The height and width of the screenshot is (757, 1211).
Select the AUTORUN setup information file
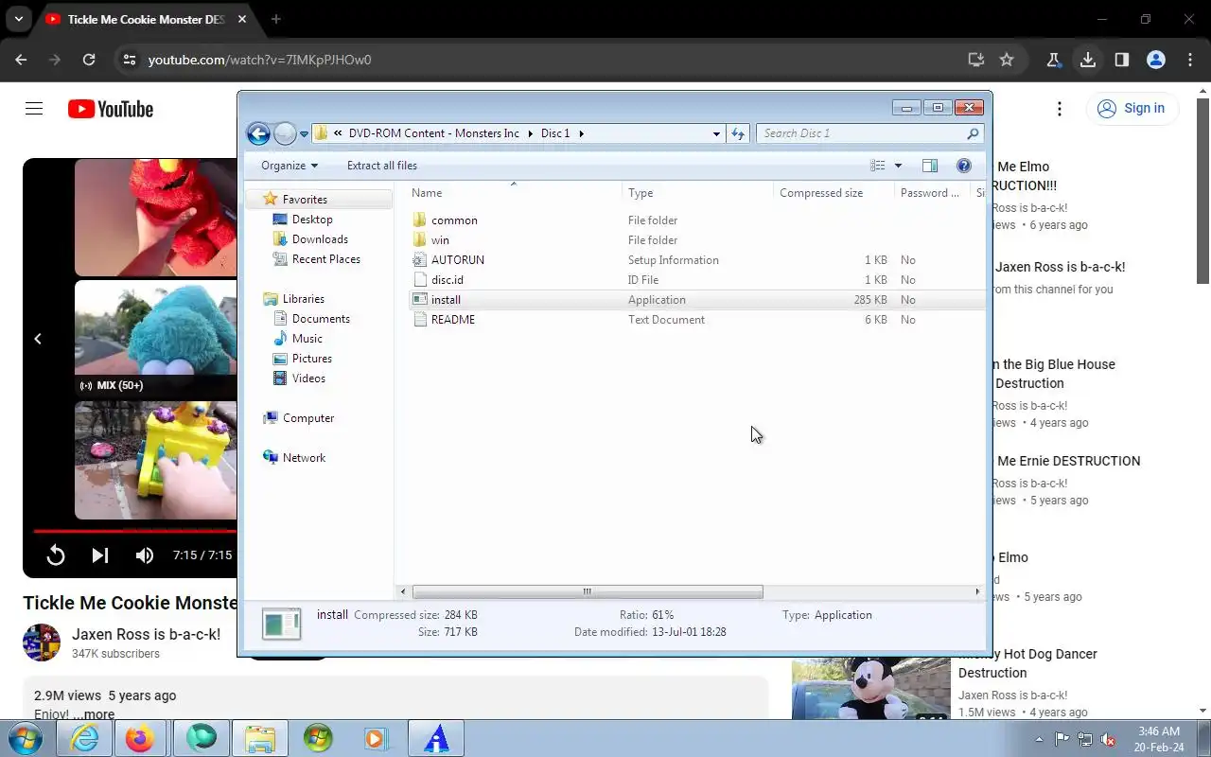coord(458,260)
